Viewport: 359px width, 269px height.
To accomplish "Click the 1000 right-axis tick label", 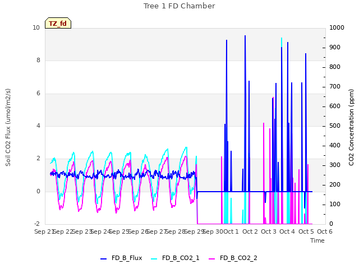I will (x=337, y=27).
